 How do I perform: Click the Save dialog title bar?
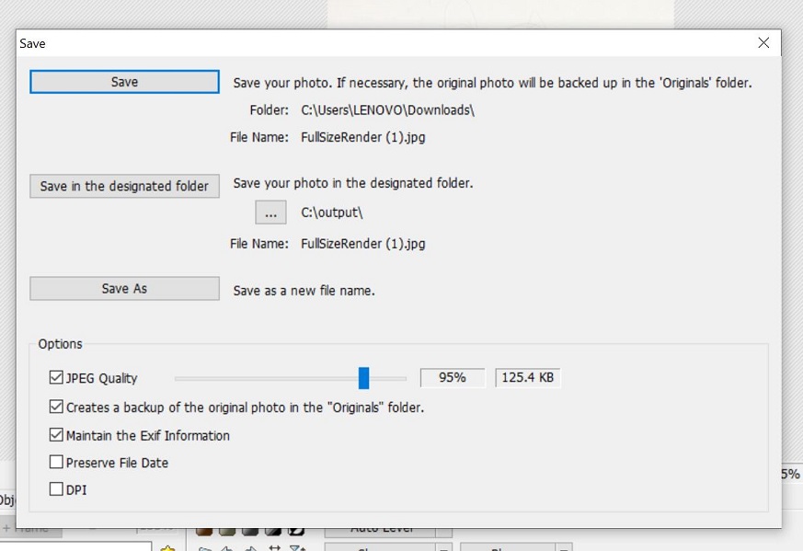click(368, 43)
